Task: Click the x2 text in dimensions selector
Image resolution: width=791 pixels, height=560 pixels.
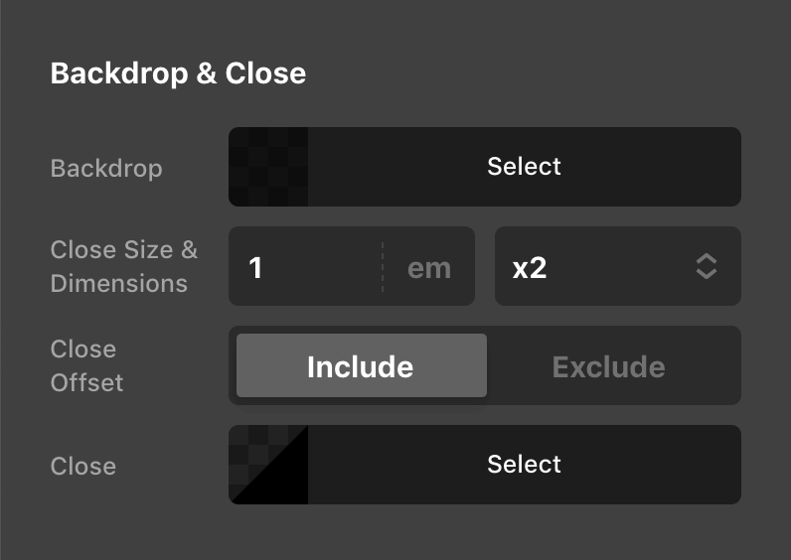Action: point(530,267)
